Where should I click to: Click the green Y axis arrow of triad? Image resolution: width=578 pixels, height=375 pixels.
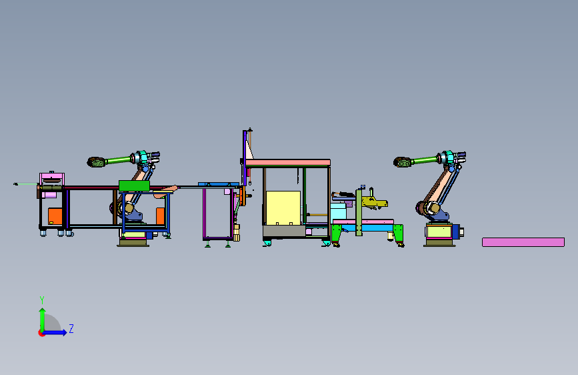point(43,319)
